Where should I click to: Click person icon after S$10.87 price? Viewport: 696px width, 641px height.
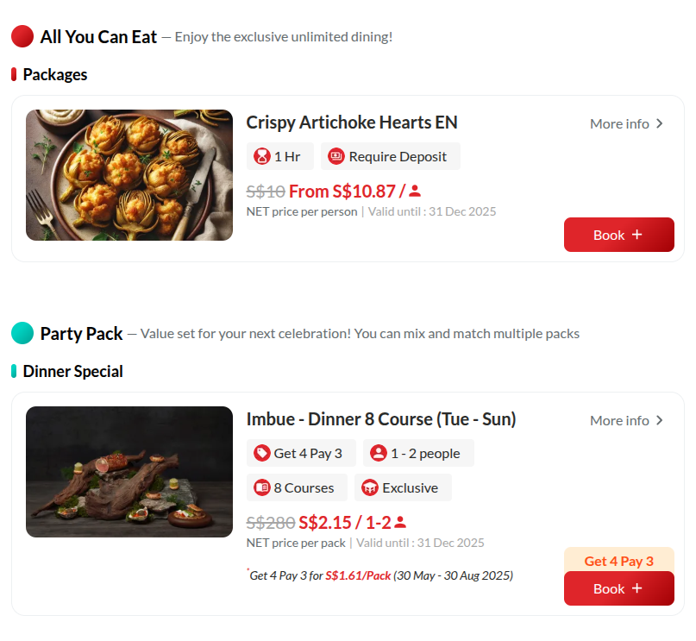(415, 192)
